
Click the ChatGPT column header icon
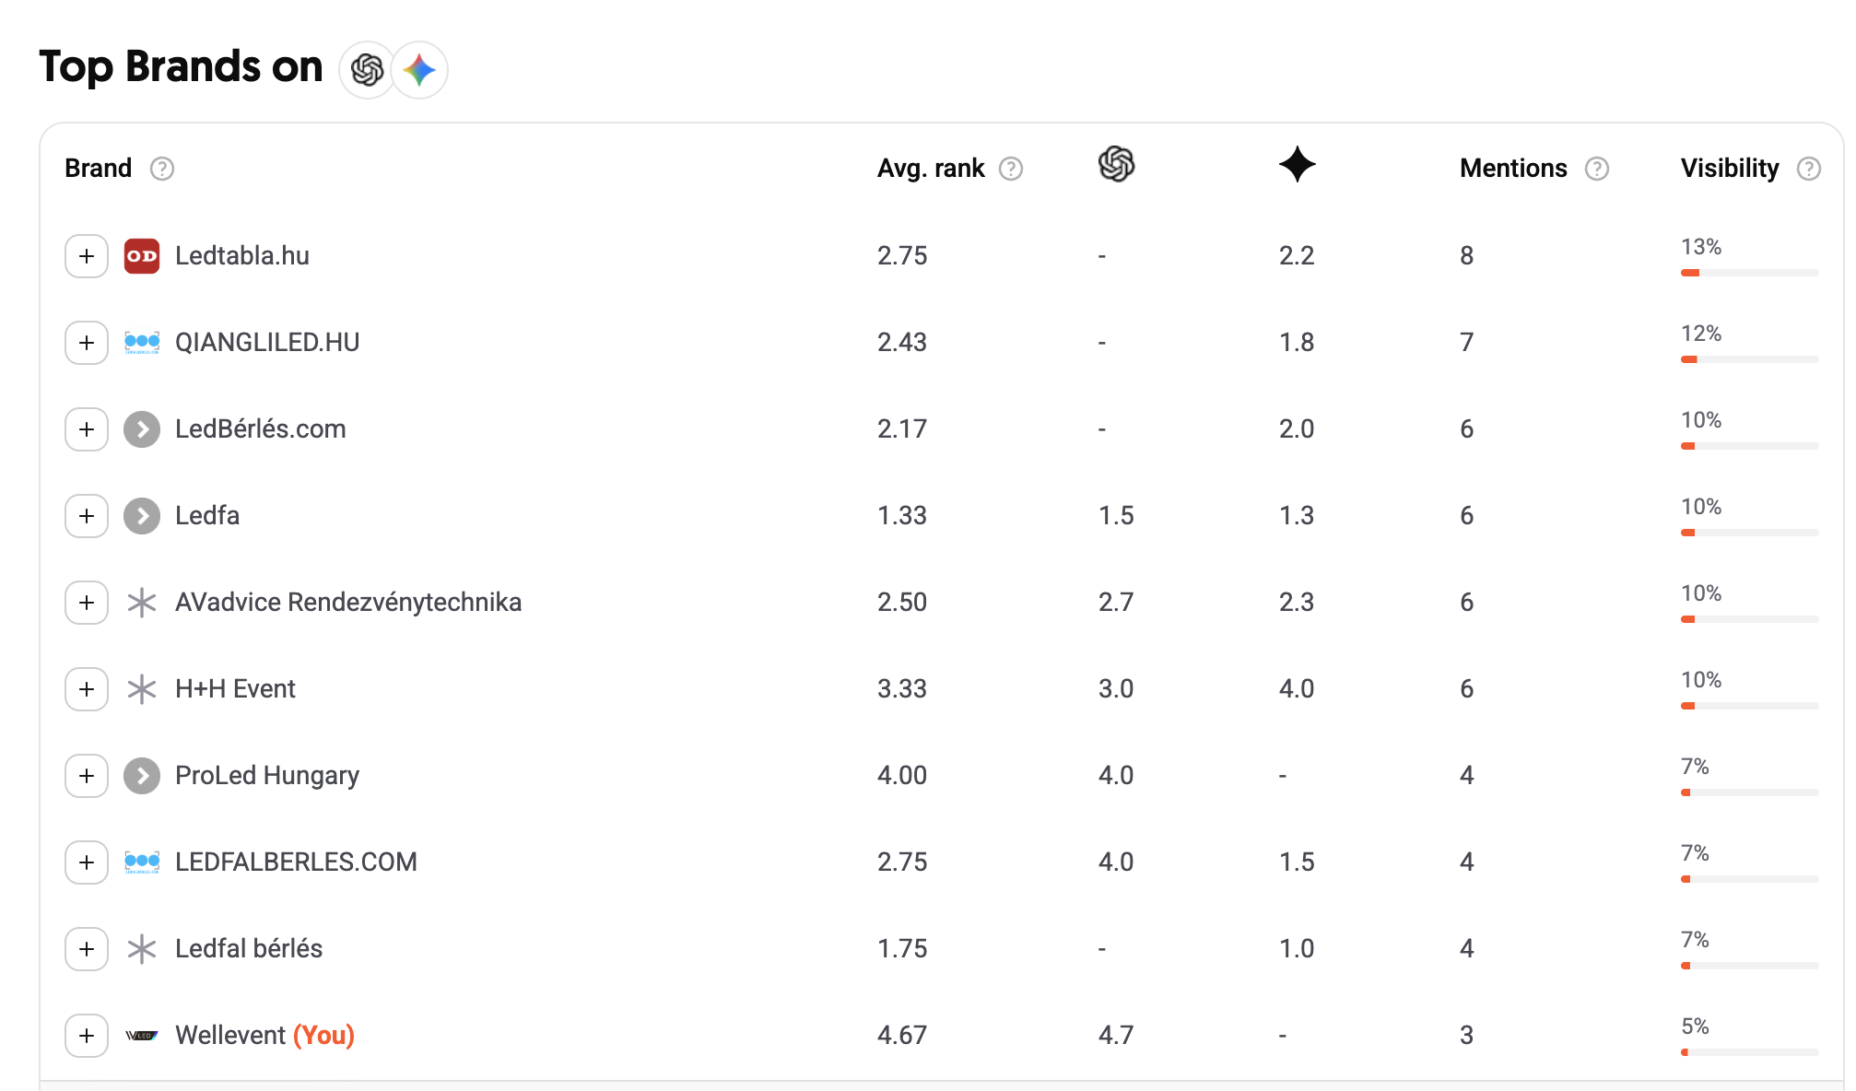[x=1116, y=164]
